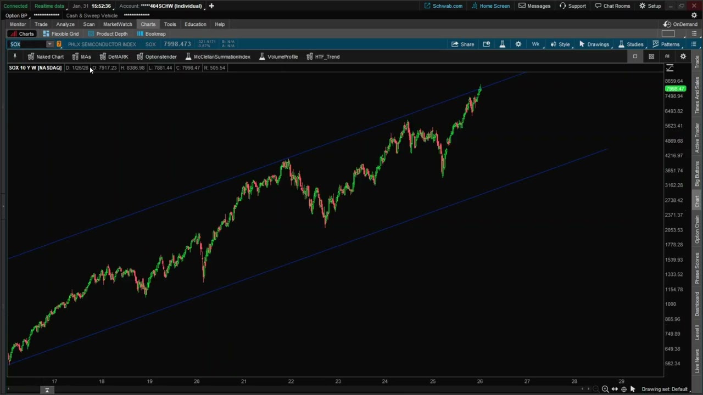Open the Trade tab
Image resolution: width=703 pixels, height=395 pixels.
tap(41, 24)
